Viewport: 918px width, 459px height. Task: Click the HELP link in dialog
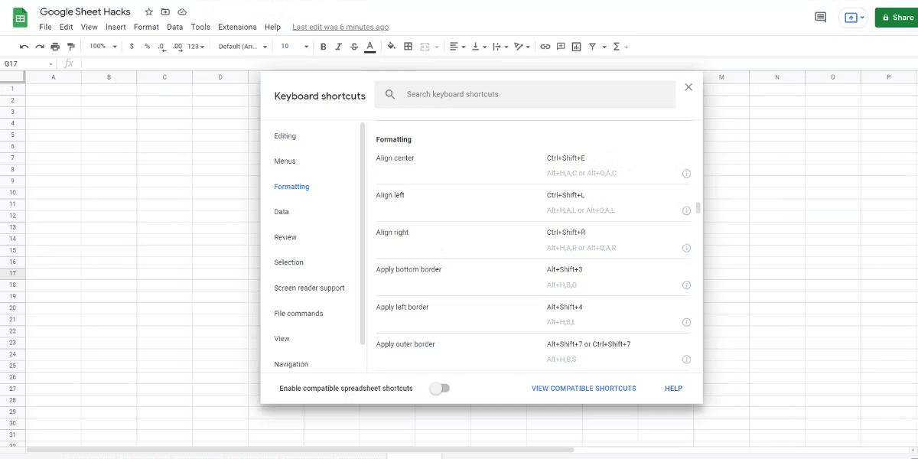pos(673,389)
